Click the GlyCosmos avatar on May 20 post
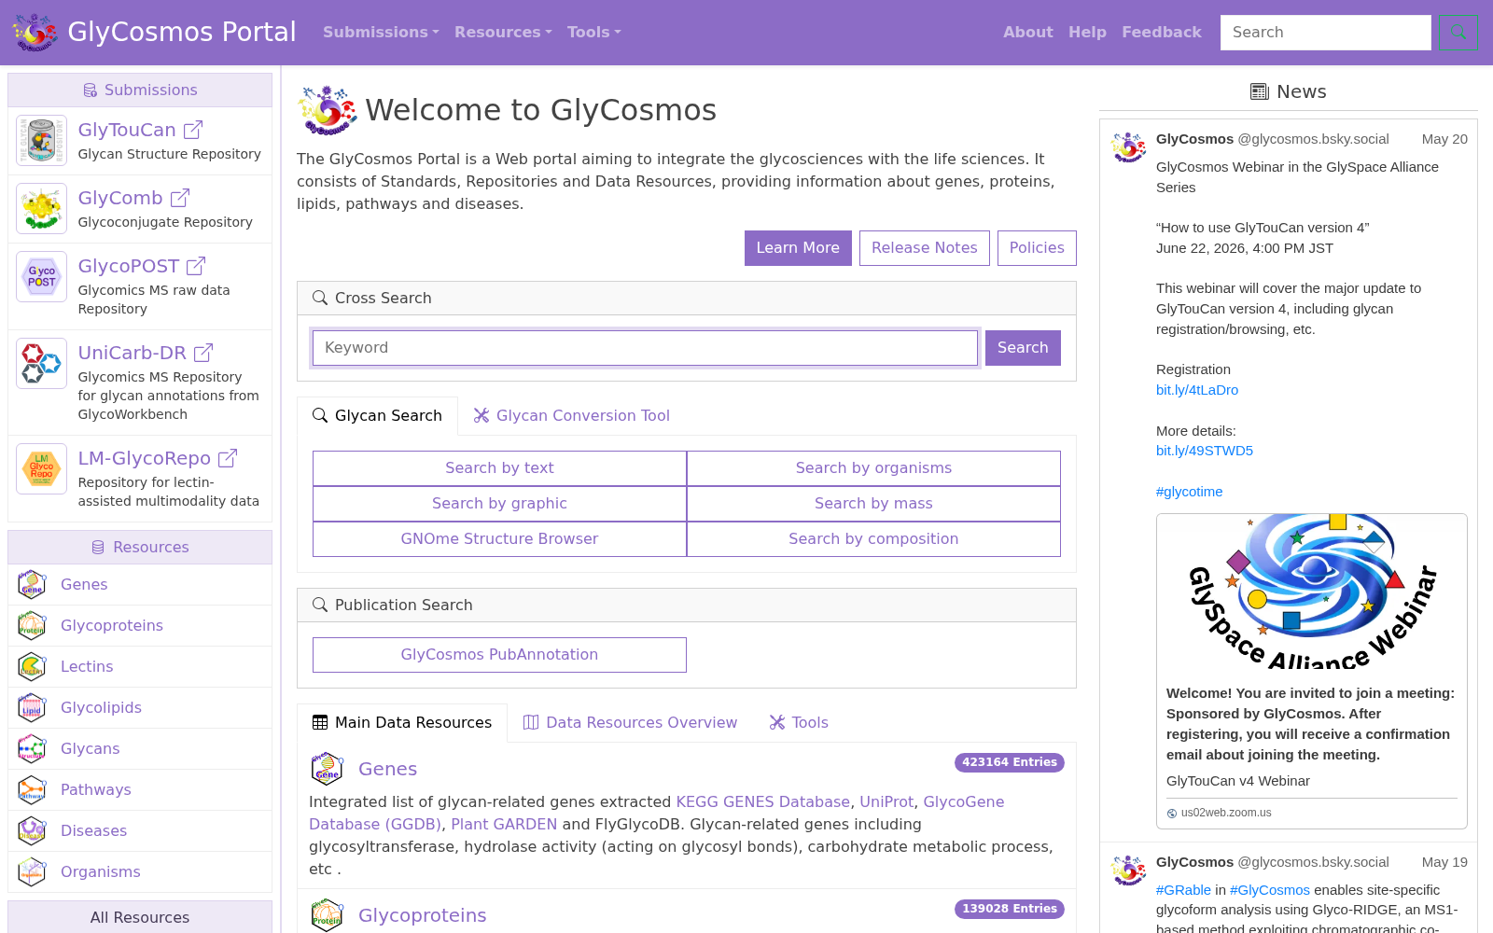The height and width of the screenshot is (933, 1493). click(1128, 147)
